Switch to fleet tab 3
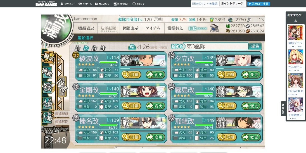 coord(94,48)
